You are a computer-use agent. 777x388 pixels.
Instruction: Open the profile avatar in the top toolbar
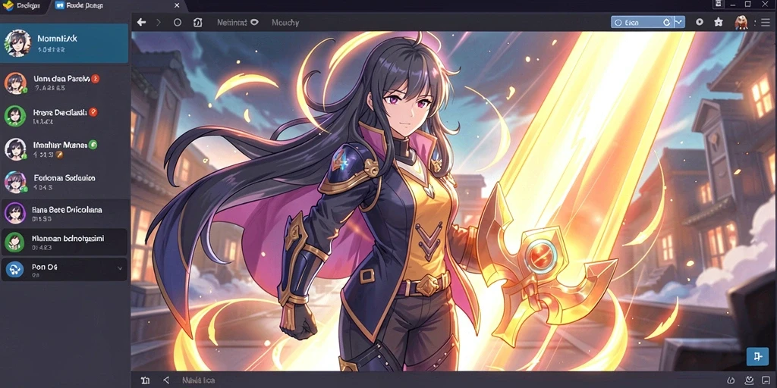[741, 22]
